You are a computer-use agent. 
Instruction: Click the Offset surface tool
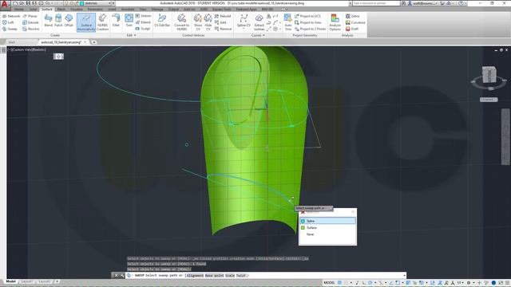[x=69, y=20]
